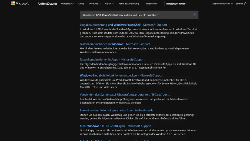Click the description starting "Unabhängig davon, ob Sie"
The width and height of the screenshot is (250, 141).
[138, 132]
